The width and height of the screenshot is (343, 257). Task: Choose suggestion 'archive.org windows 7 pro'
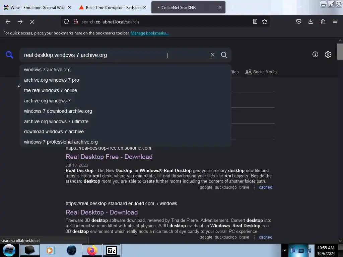point(126,80)
